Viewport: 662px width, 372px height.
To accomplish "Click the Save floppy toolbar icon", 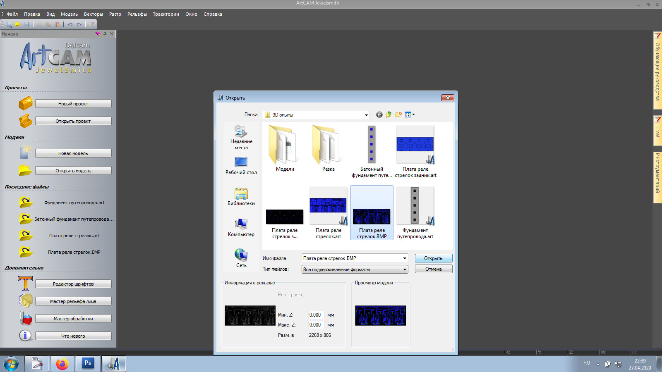I will 27,24.
